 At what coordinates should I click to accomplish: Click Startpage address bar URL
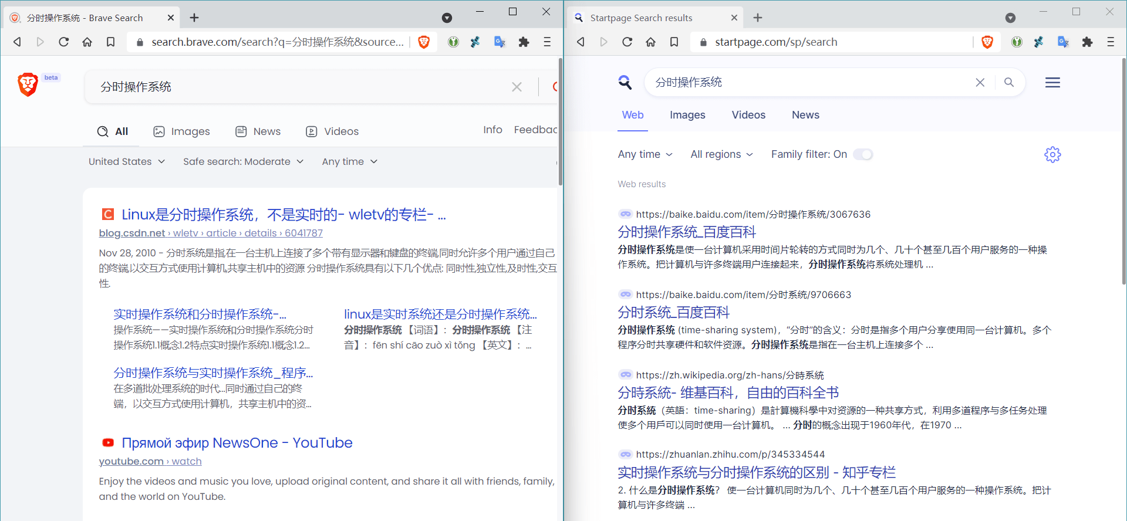click(x=776, y=42)
